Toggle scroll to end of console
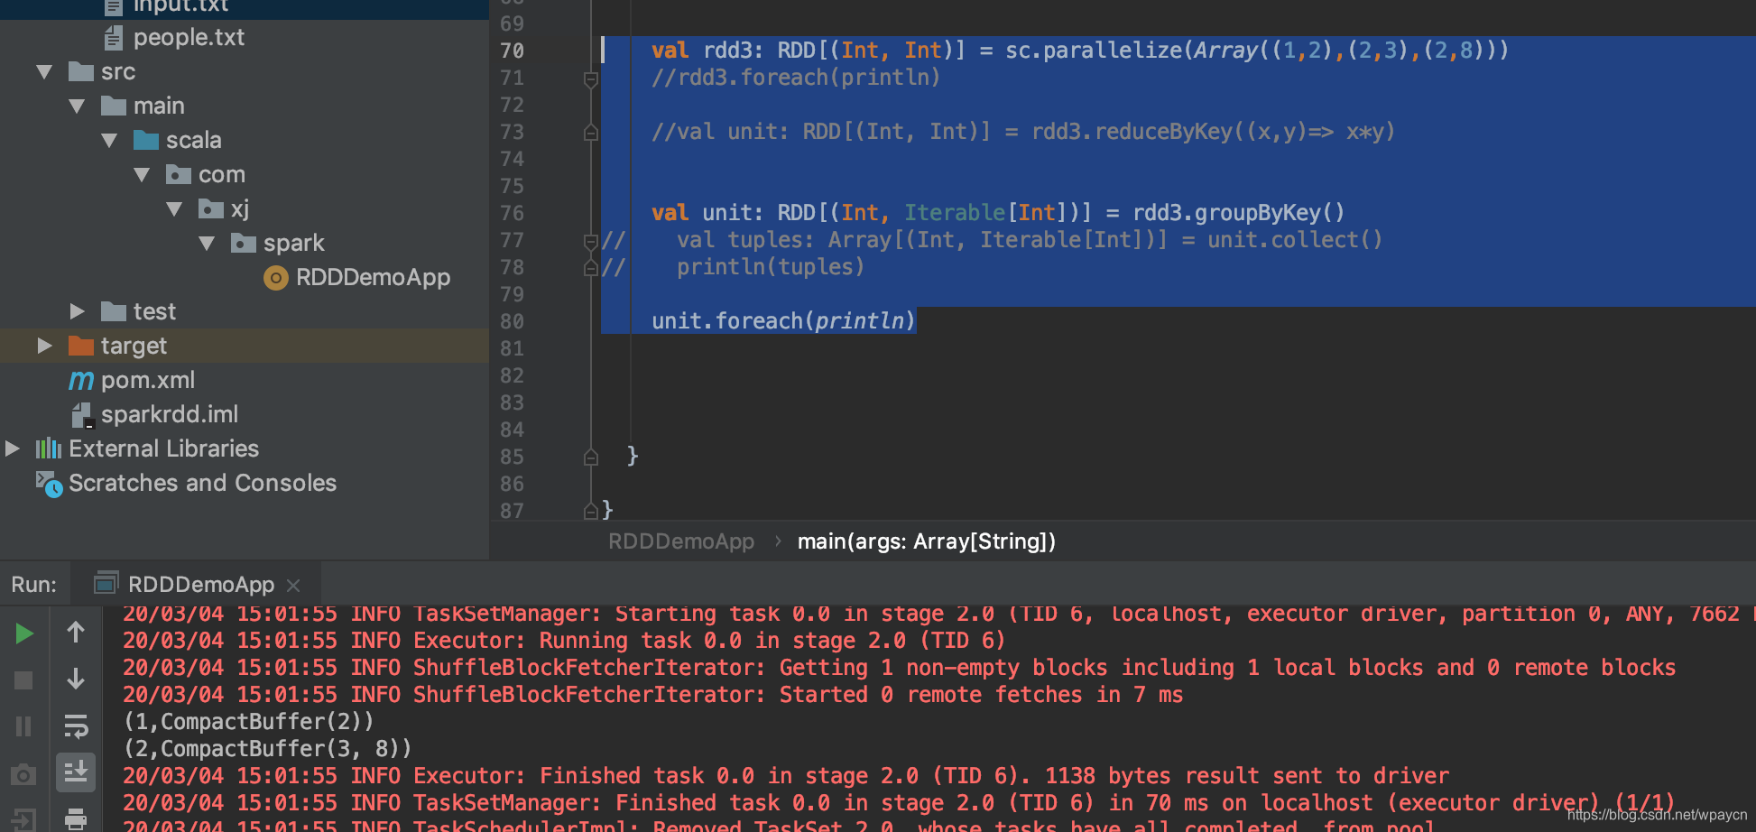 76,772
